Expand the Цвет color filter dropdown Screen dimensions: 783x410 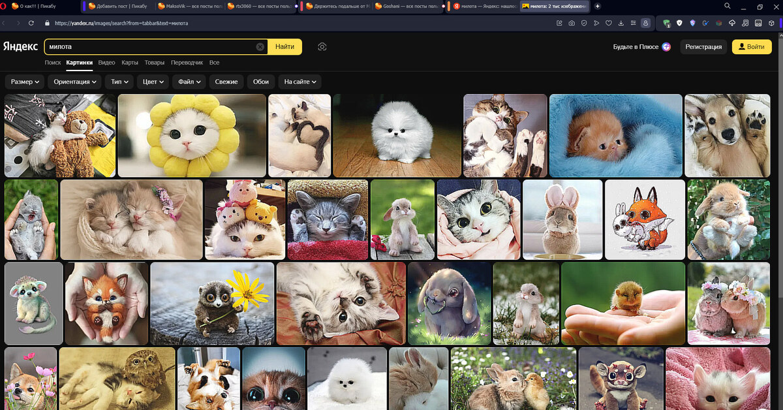[154, 82]
